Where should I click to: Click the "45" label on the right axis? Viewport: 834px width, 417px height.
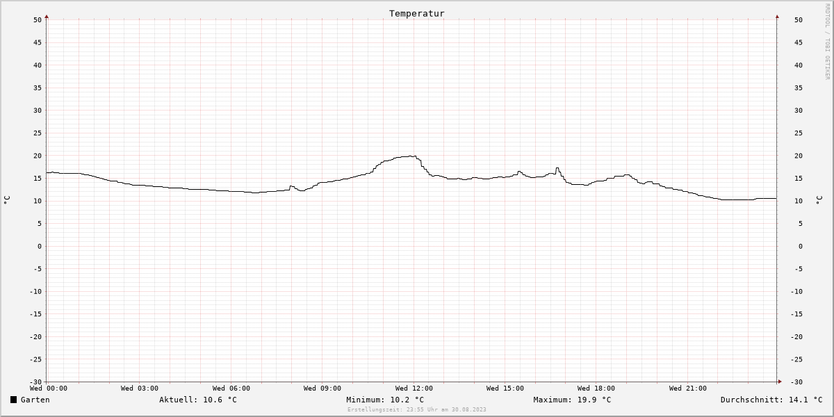coord(799,42)
